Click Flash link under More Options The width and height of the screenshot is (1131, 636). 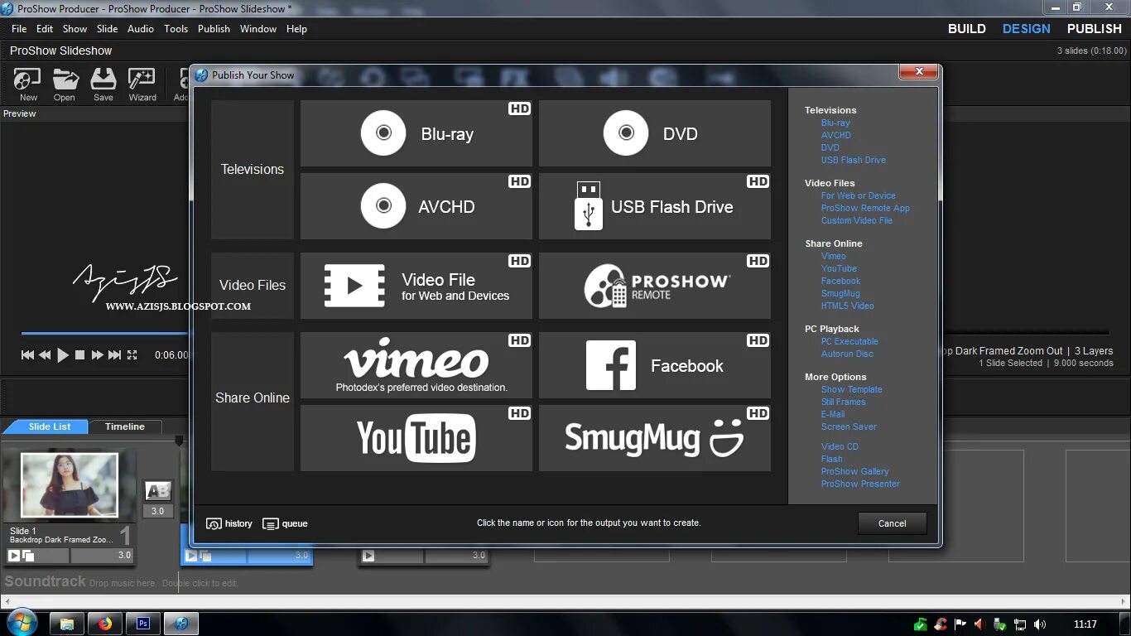coord(831,459)
